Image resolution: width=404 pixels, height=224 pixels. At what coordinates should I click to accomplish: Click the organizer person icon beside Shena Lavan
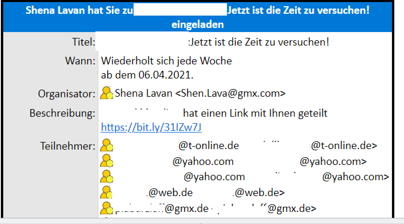coord(107,93)
